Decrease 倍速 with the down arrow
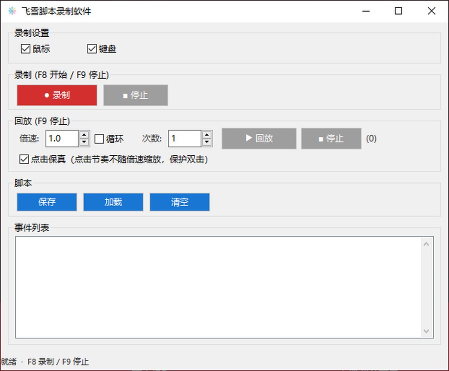449x371 pixels. [x=84, y=142]
